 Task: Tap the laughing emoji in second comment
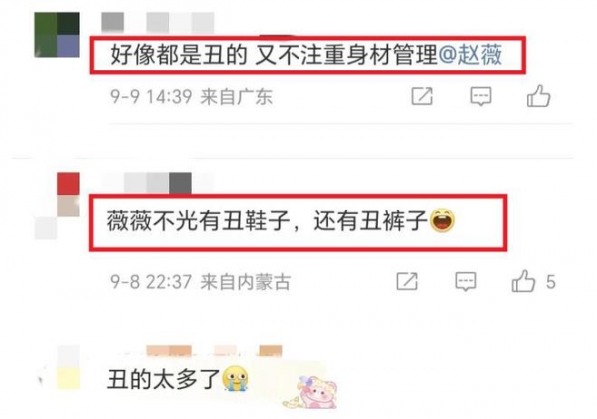coord(442,220)
